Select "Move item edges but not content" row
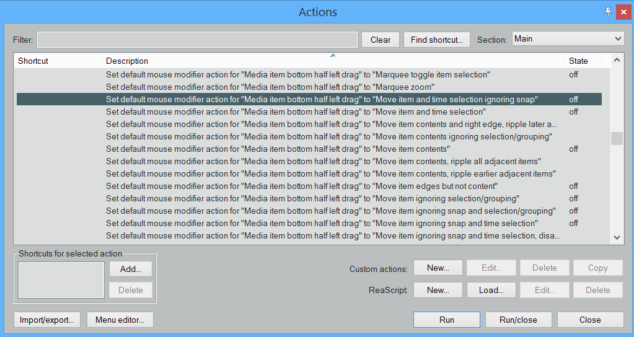Image resolution: width=634 pixels, height=337 pixels. pos(302,186)
